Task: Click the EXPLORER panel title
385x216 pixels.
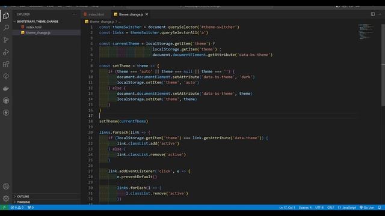Action: [x=23, y=14]
